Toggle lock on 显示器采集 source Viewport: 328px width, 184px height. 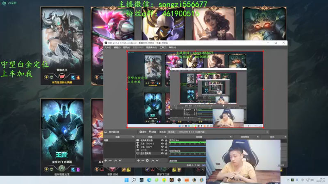(166, 153)
